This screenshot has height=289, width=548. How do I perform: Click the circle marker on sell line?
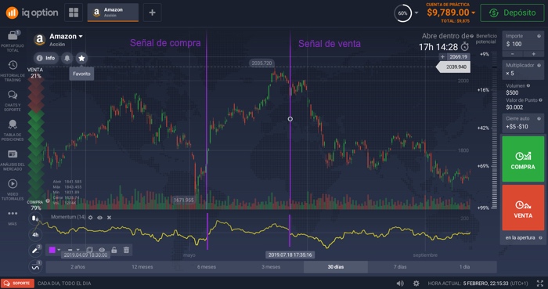[290, 119]
